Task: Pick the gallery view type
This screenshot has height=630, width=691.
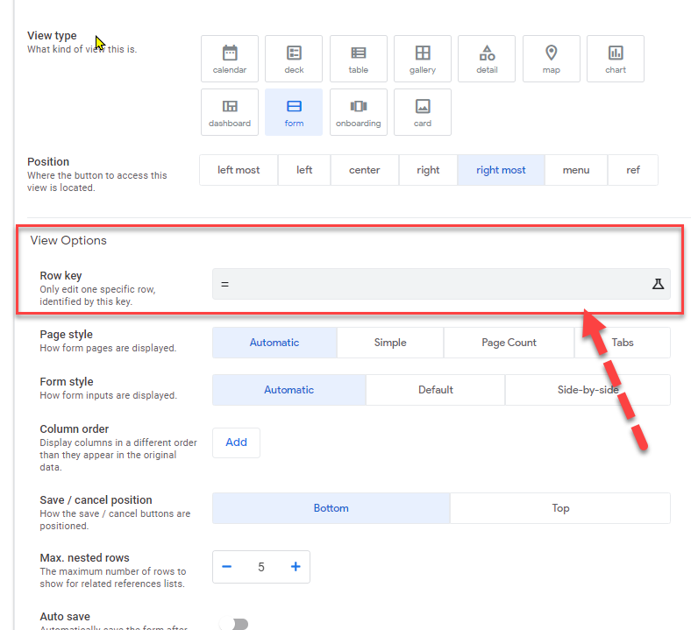Action: tap(422, 59)
